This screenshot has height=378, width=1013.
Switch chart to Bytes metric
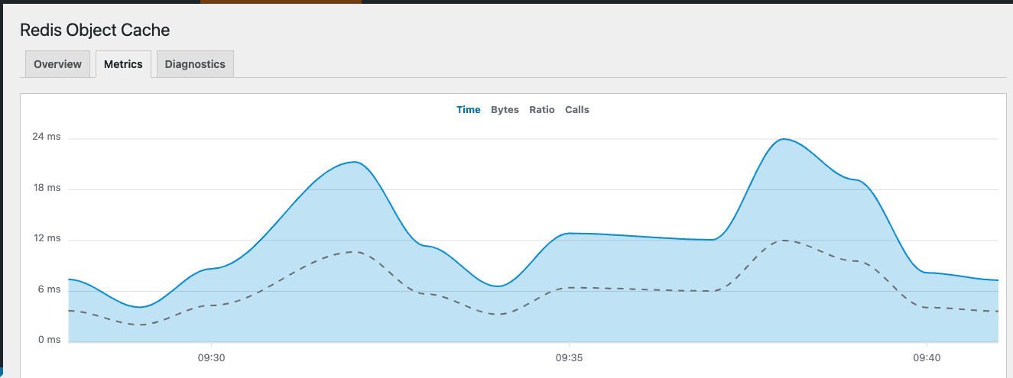pos(505,110)
